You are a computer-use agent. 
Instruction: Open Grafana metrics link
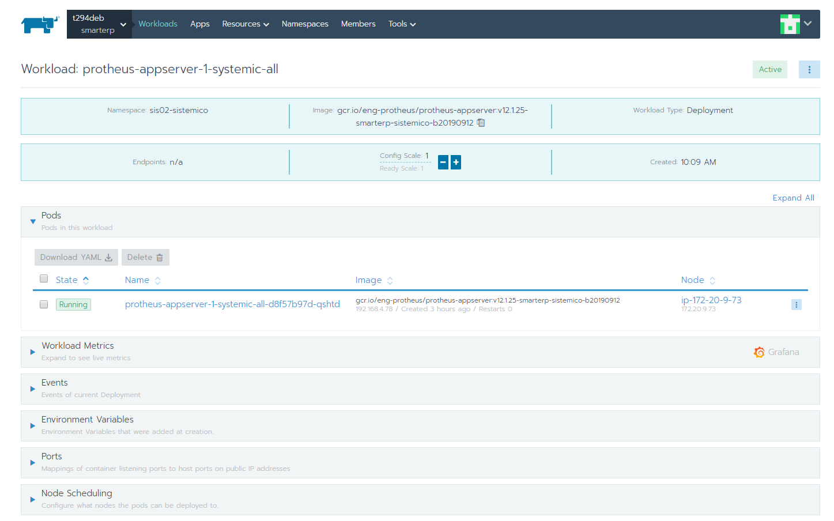[x=776, y=352]
